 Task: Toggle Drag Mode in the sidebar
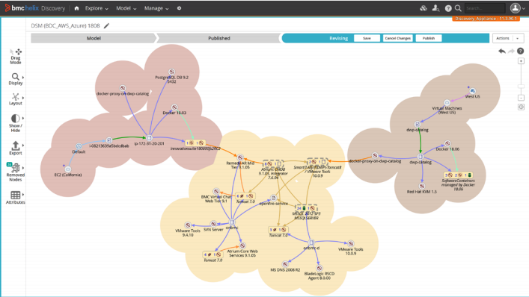click(16, 56)
